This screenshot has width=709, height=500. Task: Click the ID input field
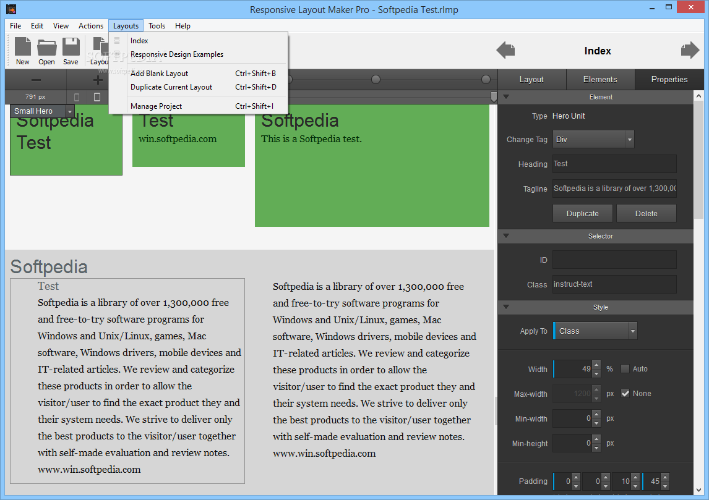pos(614,260)
